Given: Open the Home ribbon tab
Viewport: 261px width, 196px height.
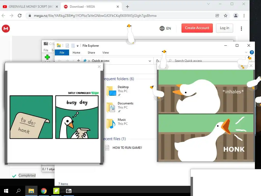Looking at the screenshot, I should click(x=76, y=53).
